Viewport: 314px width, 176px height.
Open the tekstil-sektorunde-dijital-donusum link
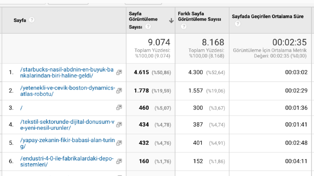[67, 125]
